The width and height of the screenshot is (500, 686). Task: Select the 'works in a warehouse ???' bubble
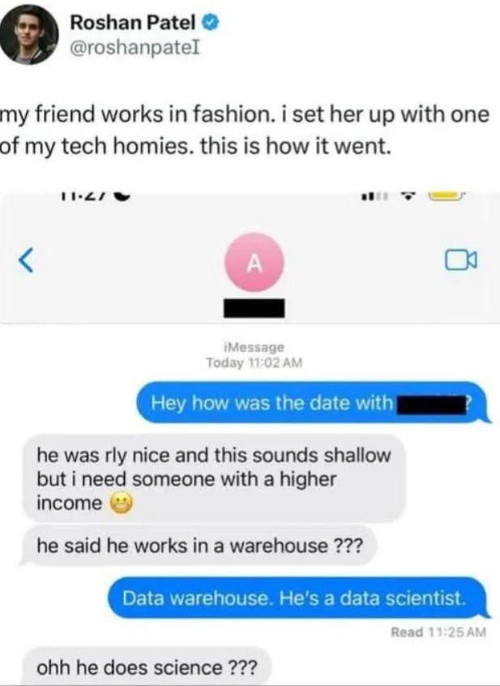[x=199, y=546]
